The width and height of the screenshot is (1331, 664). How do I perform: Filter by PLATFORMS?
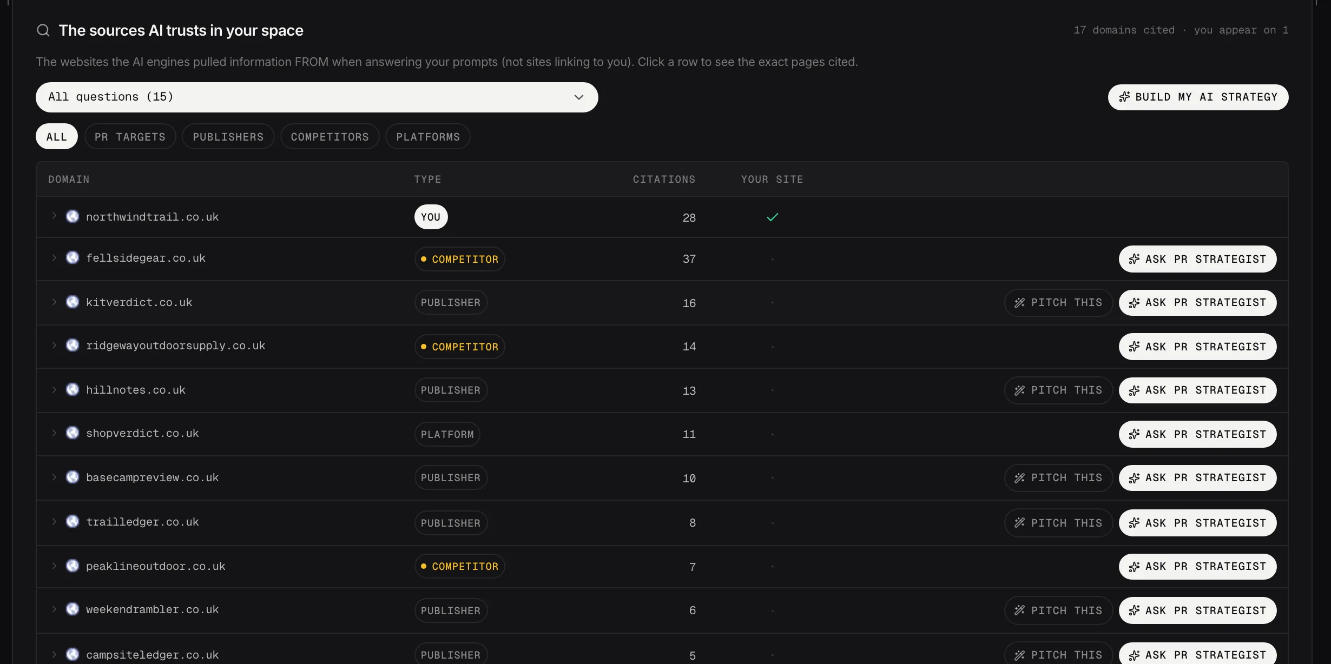[428, 137]
